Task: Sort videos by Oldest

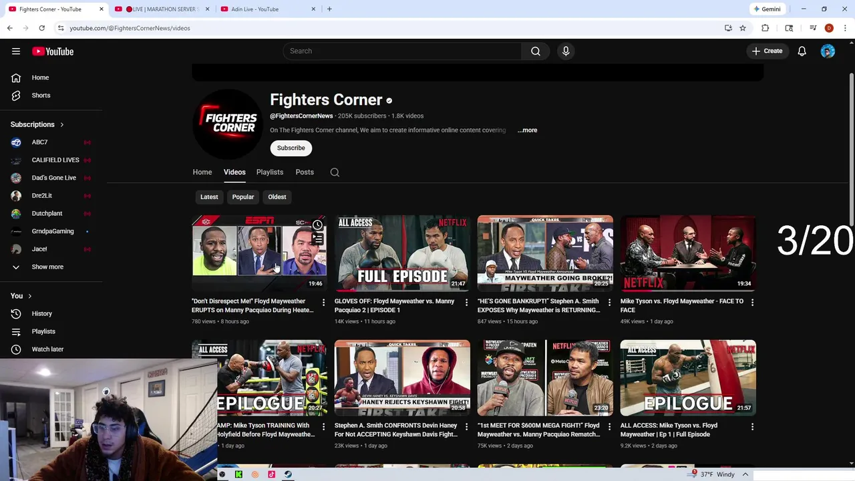Action: (x=277, y=197)
